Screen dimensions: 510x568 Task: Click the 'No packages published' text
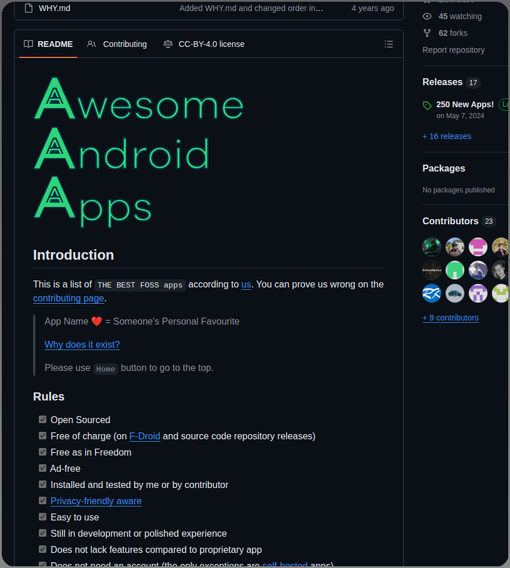click(458, 190)
